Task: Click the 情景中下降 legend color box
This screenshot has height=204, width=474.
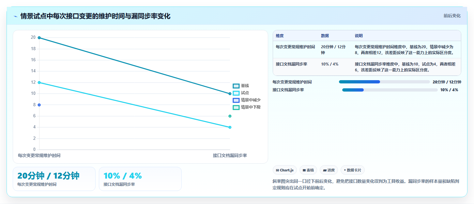Action: point(236,107)
